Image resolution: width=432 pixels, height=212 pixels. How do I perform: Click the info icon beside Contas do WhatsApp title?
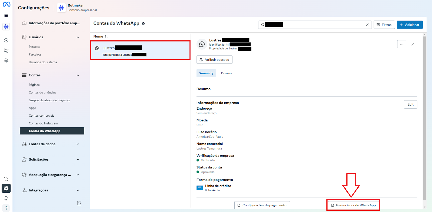pyautogui.click(x=143, y=23)
